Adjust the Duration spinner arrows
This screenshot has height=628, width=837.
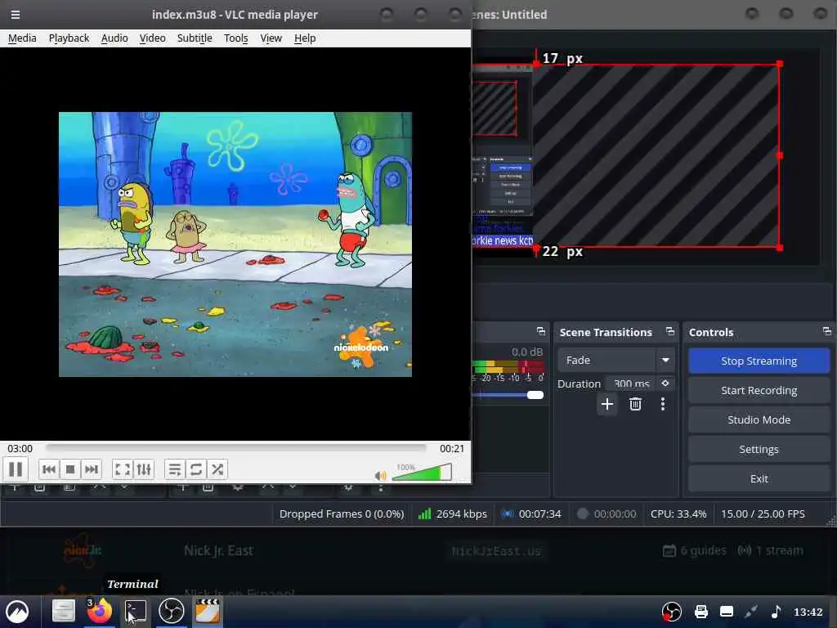coord(665,384)
